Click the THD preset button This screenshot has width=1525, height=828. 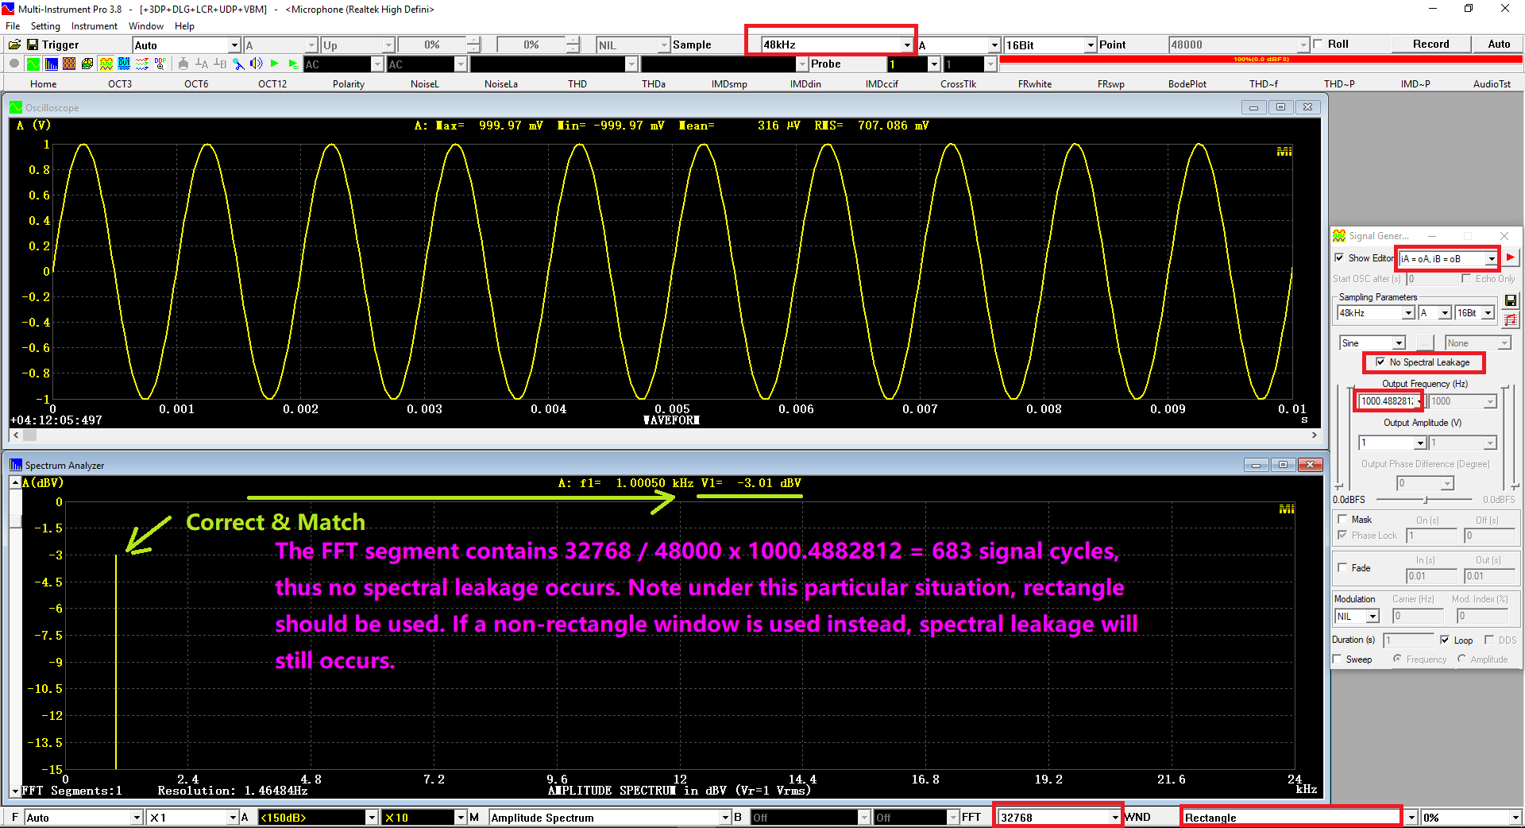click(577, 84)
